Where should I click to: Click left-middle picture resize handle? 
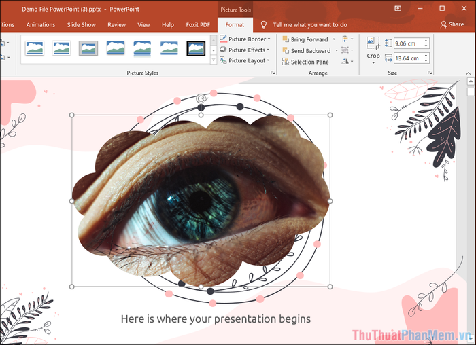point(72,201)
